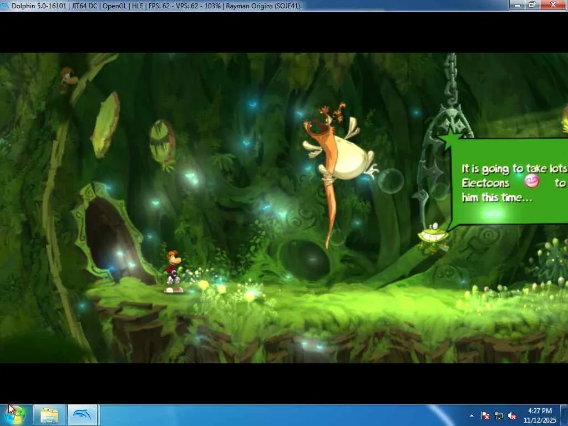The image size is (568, 426).
Task: Show hidden system tray icons
Action: pyautogui.click(x=471, y=415)
